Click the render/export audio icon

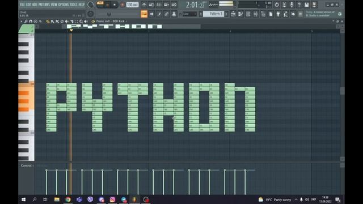314,5
